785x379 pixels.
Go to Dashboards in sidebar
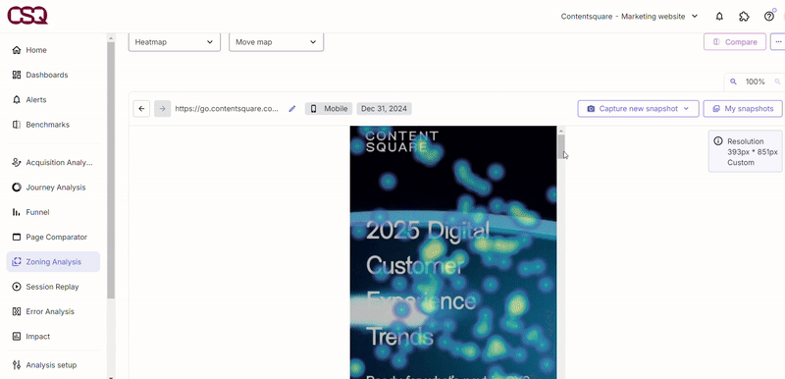point(53,75)
